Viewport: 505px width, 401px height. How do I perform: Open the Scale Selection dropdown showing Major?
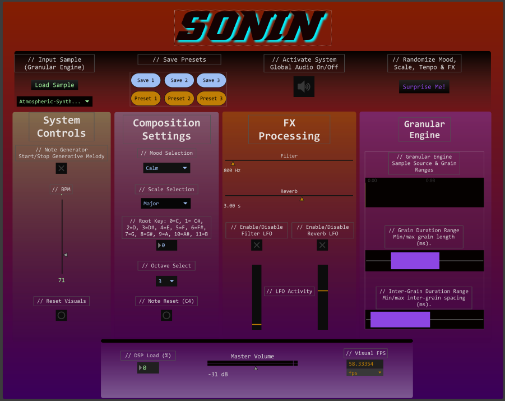(x=165, y=204)
